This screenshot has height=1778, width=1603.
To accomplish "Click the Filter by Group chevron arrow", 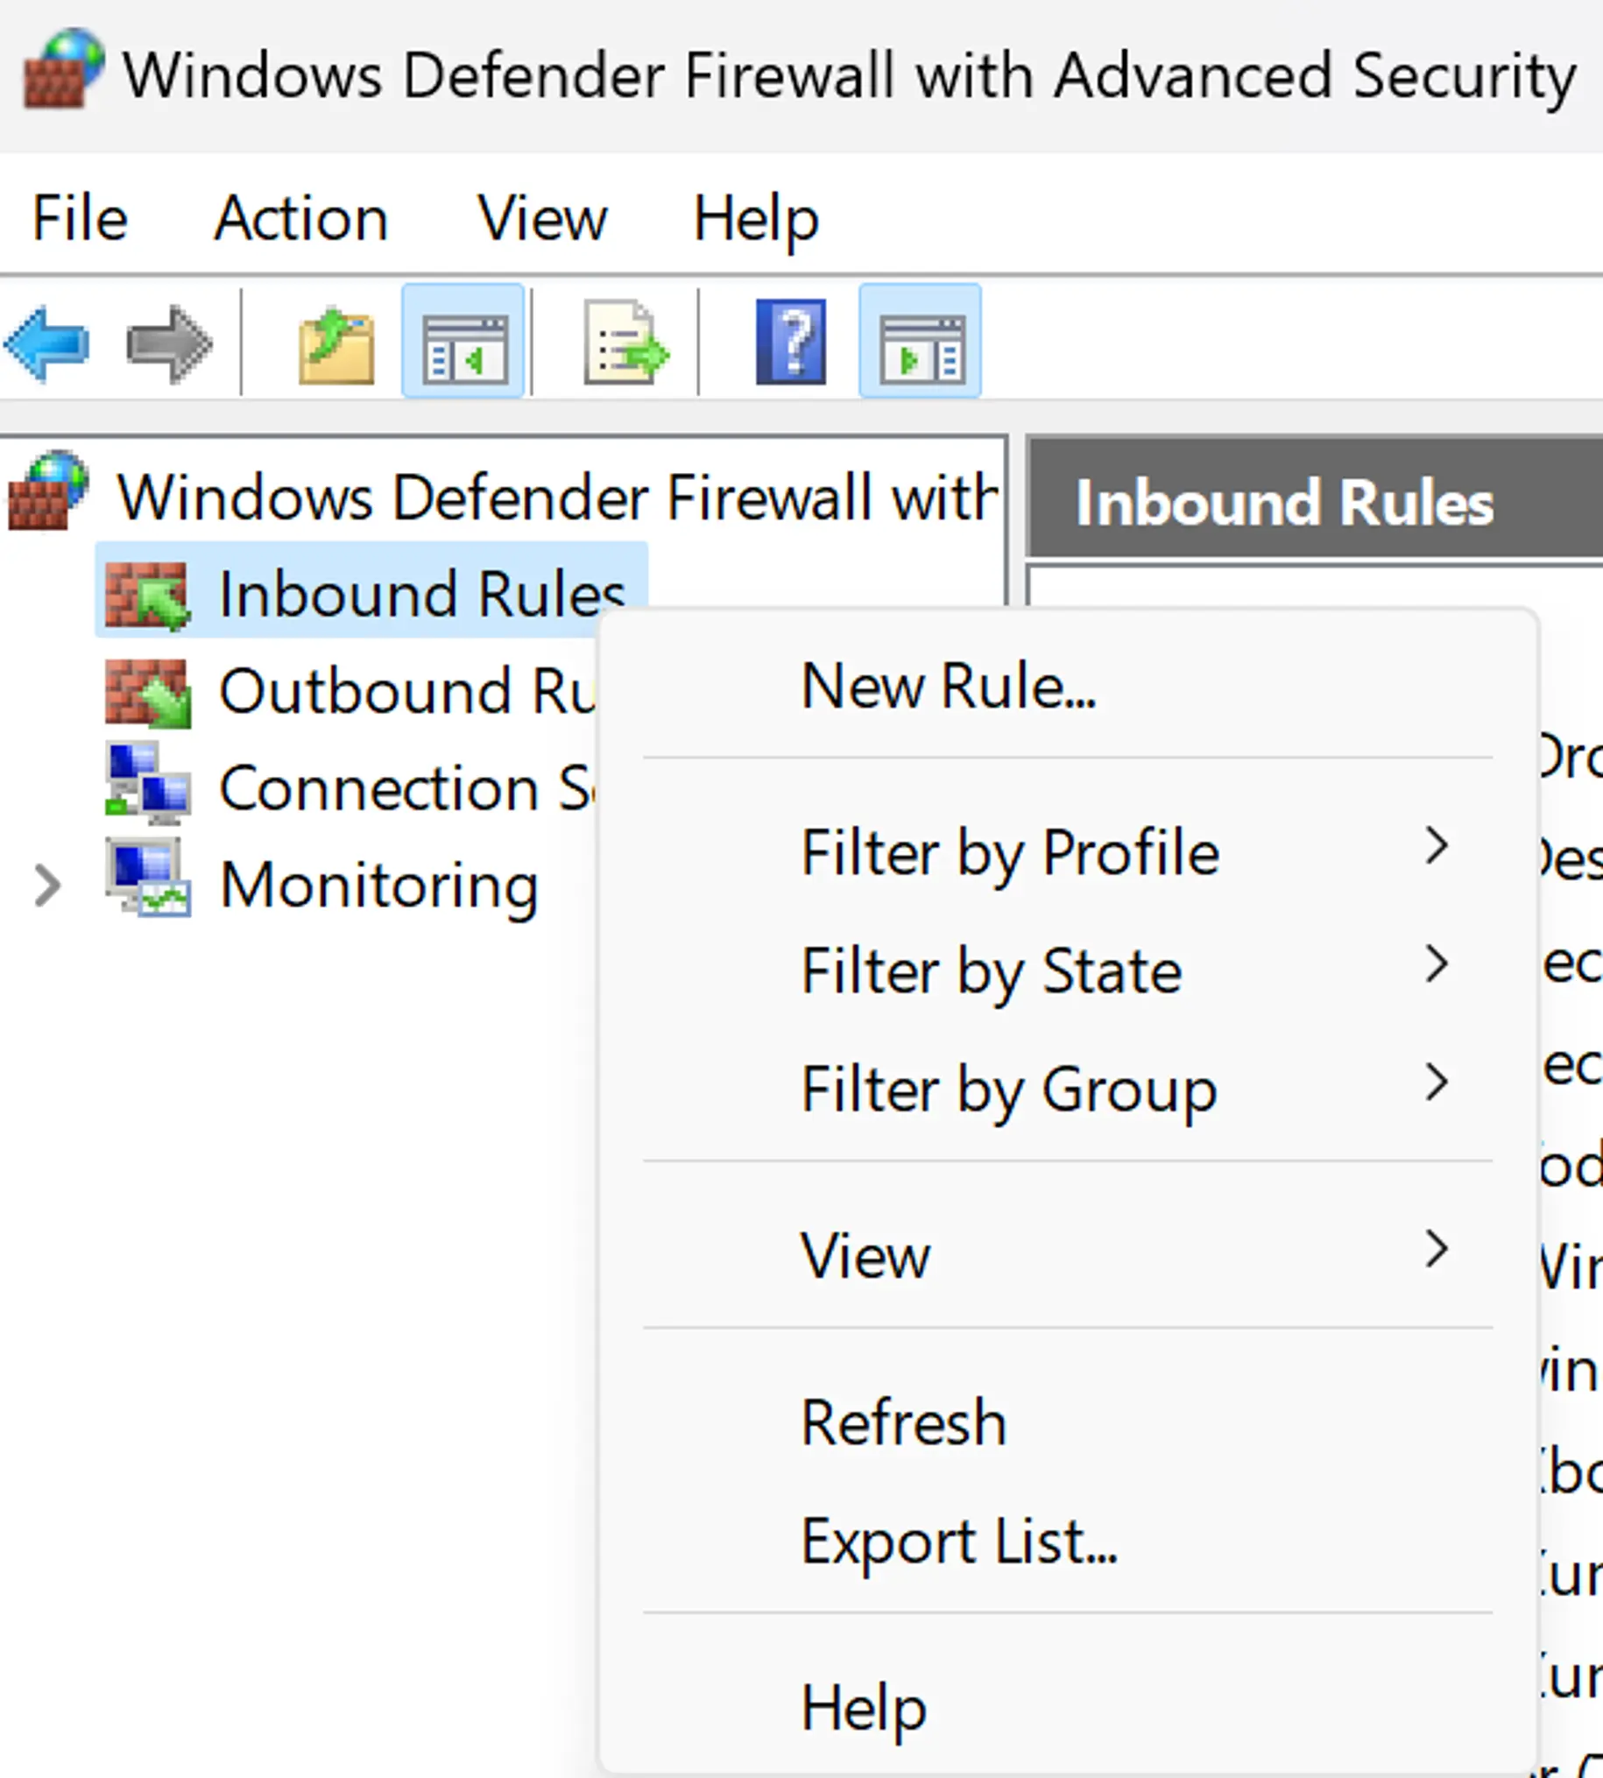I will (1437, 1083).
